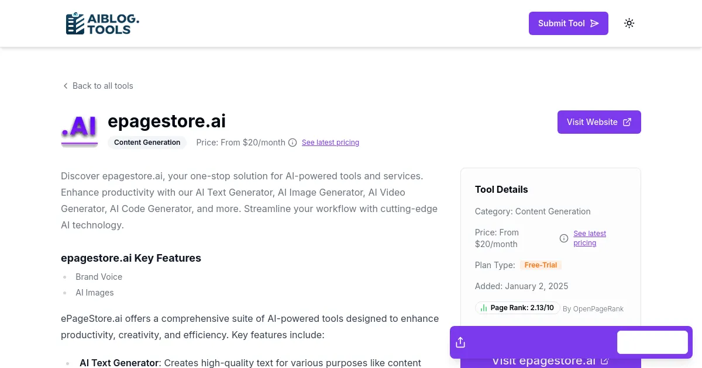The height and width of the screenshot is (368, 702).
Task: Click the share icon in the purple bottom bar
Action: point(460,342)
